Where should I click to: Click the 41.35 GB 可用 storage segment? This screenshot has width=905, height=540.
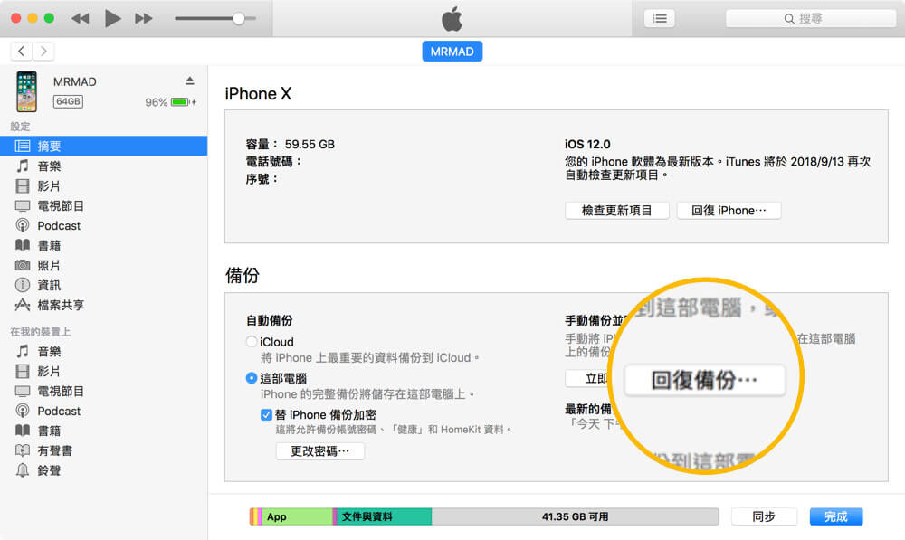pos(575,516)
